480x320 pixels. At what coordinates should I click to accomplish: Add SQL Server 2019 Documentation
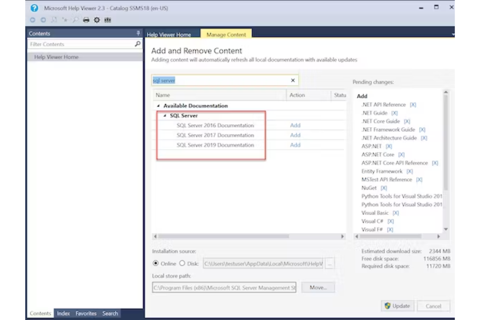point(295,145)
